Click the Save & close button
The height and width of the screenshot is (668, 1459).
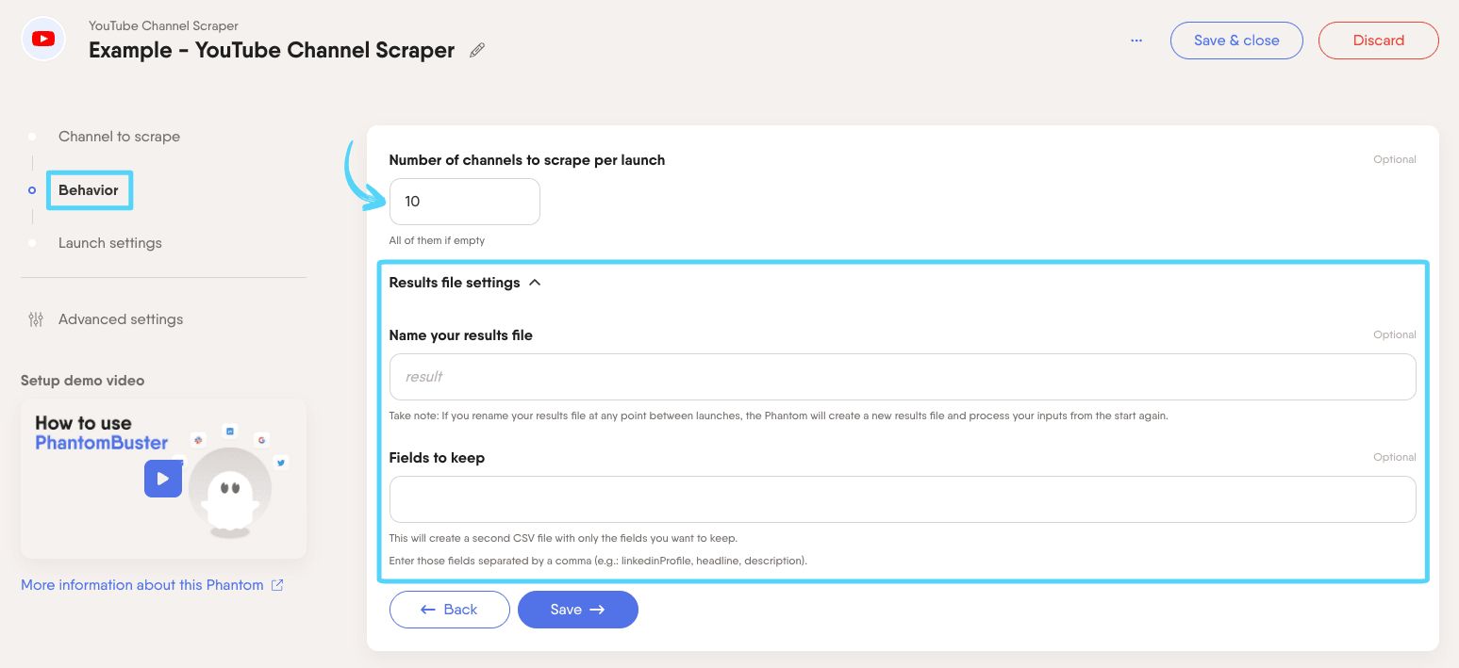[1236, 41]
